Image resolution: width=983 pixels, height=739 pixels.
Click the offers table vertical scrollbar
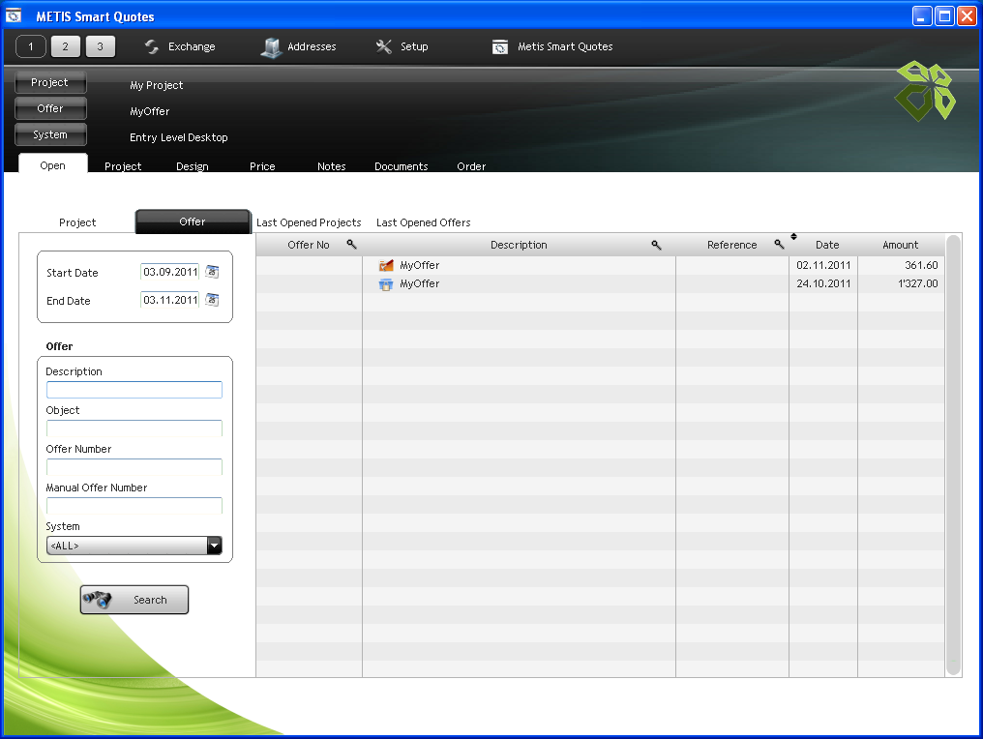tap(954, 455)
